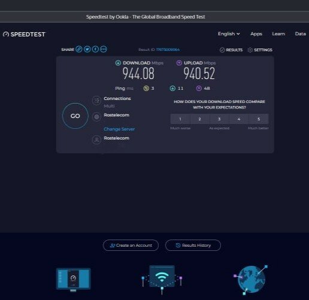309x300 pixels.
Task: Click the Speedtest logo
Action: pyautogui.click(x=24, y=34)
